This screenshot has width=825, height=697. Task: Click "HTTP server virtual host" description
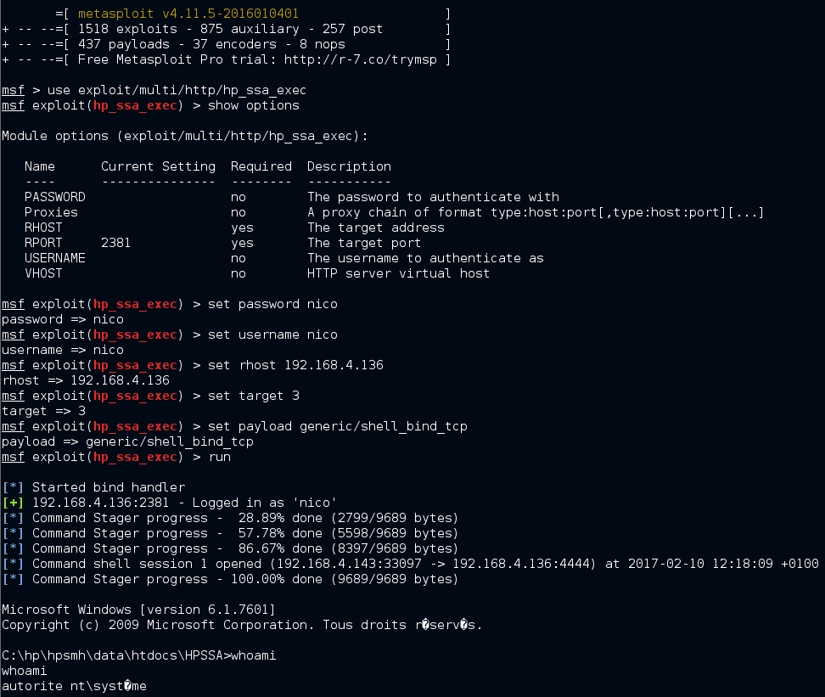[398, 273]
